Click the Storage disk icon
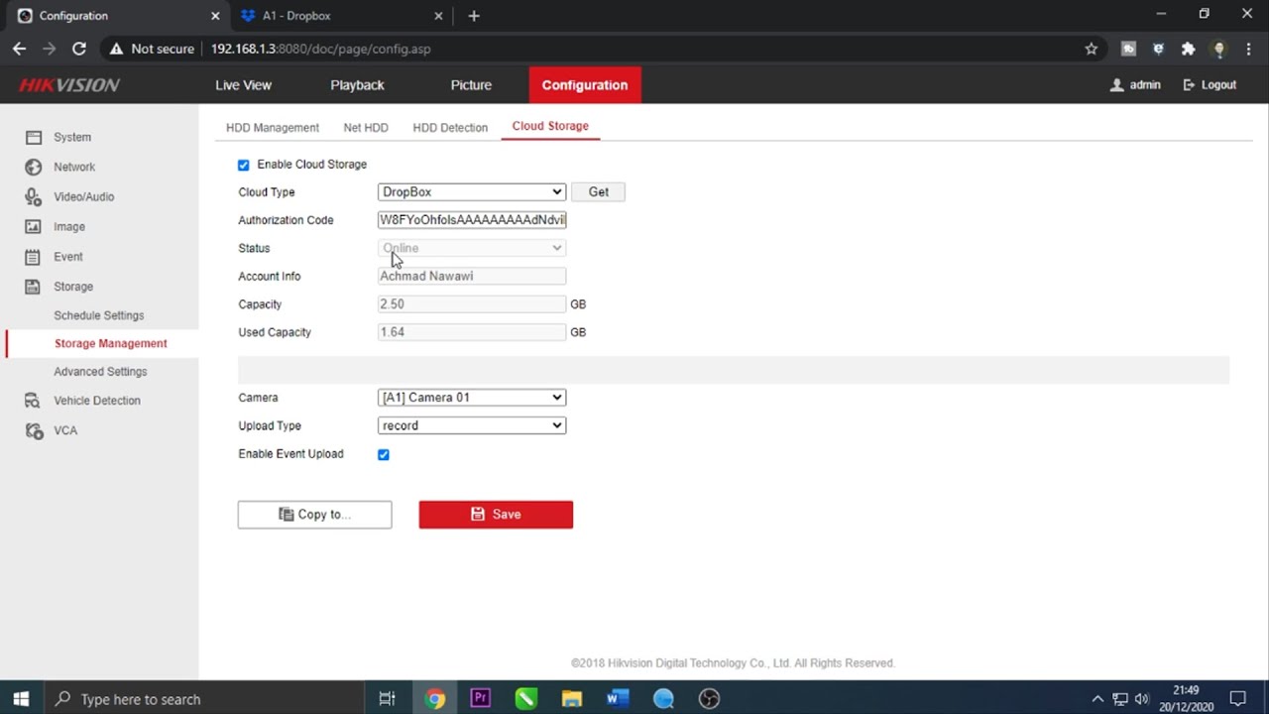The image size is (1269, 714). tap(34, 286)
